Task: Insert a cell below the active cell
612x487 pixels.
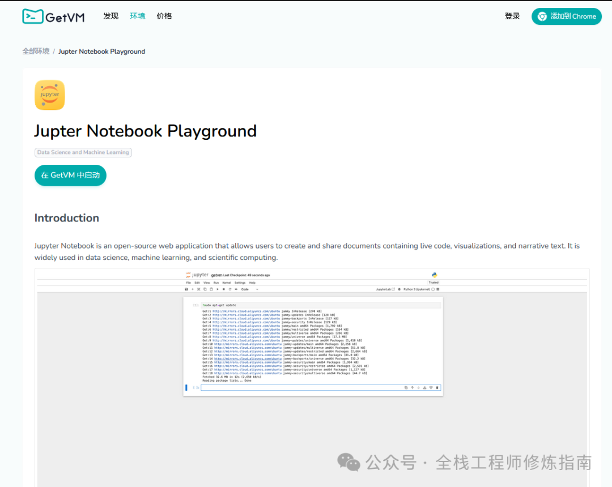Action: click(431, 387)
